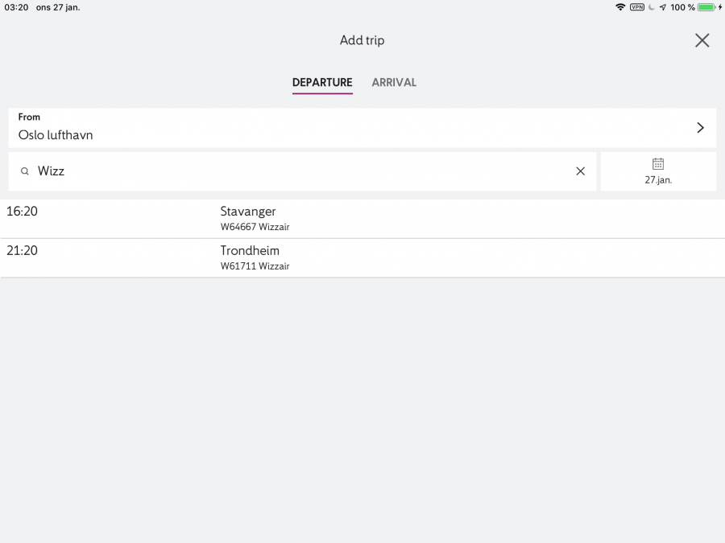Click flight number W64667 Wizzair

[x=255, y=227]
